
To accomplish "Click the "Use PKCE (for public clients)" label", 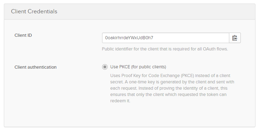I will click(x=138, y=67).
